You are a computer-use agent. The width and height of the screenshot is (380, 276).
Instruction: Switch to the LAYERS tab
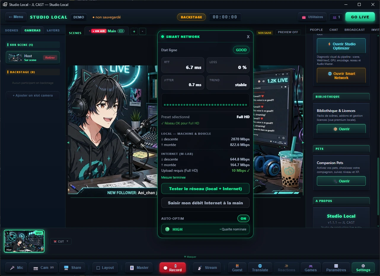tap(53, 30)
